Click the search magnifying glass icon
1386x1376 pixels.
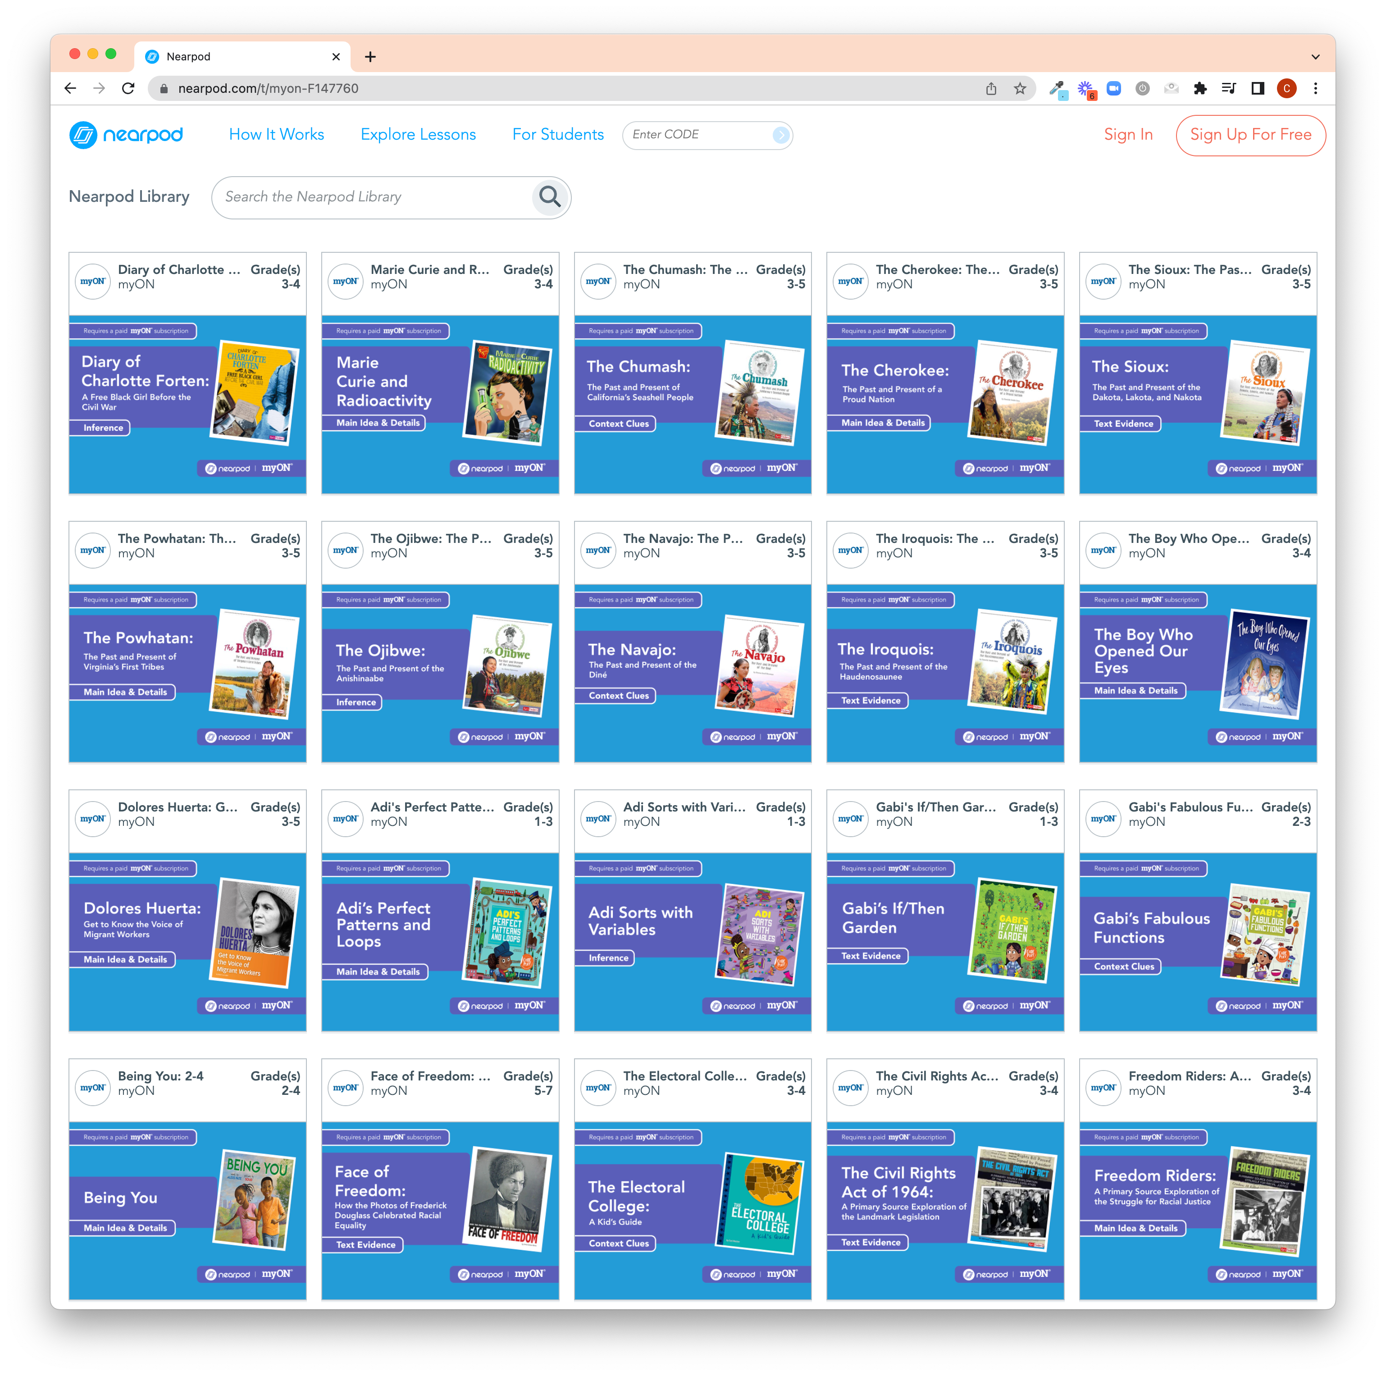tap(550, 196)
